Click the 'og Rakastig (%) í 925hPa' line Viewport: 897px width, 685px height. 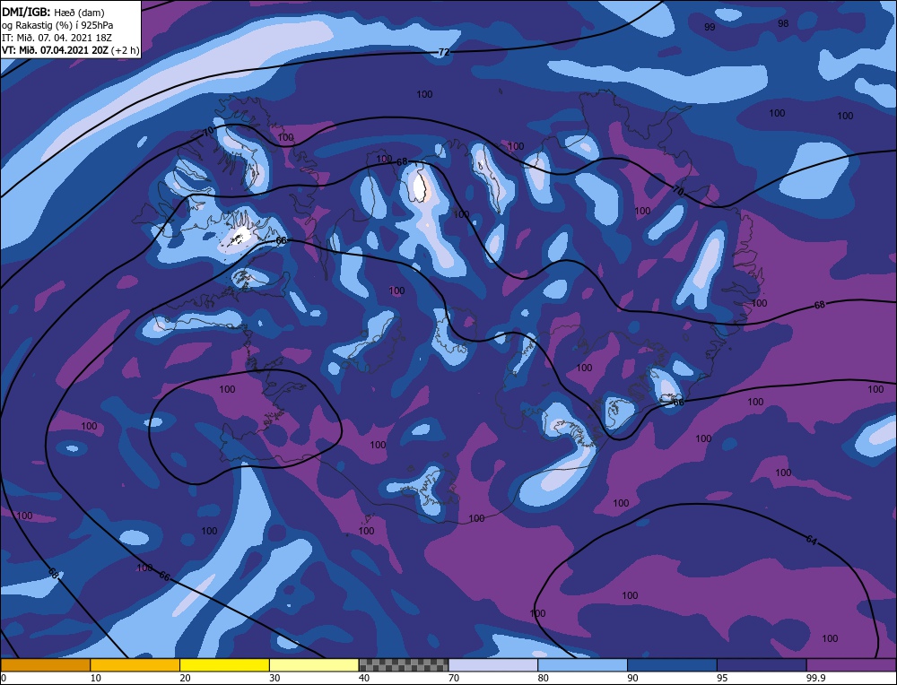[57, 24]
